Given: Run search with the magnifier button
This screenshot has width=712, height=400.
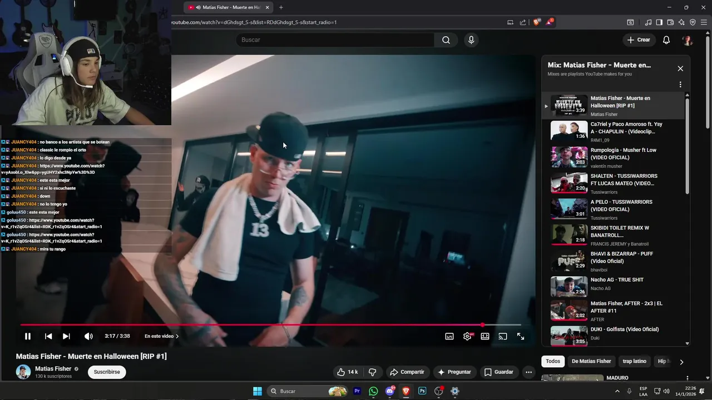Looking at the screenshot, I should pos(446,40).
